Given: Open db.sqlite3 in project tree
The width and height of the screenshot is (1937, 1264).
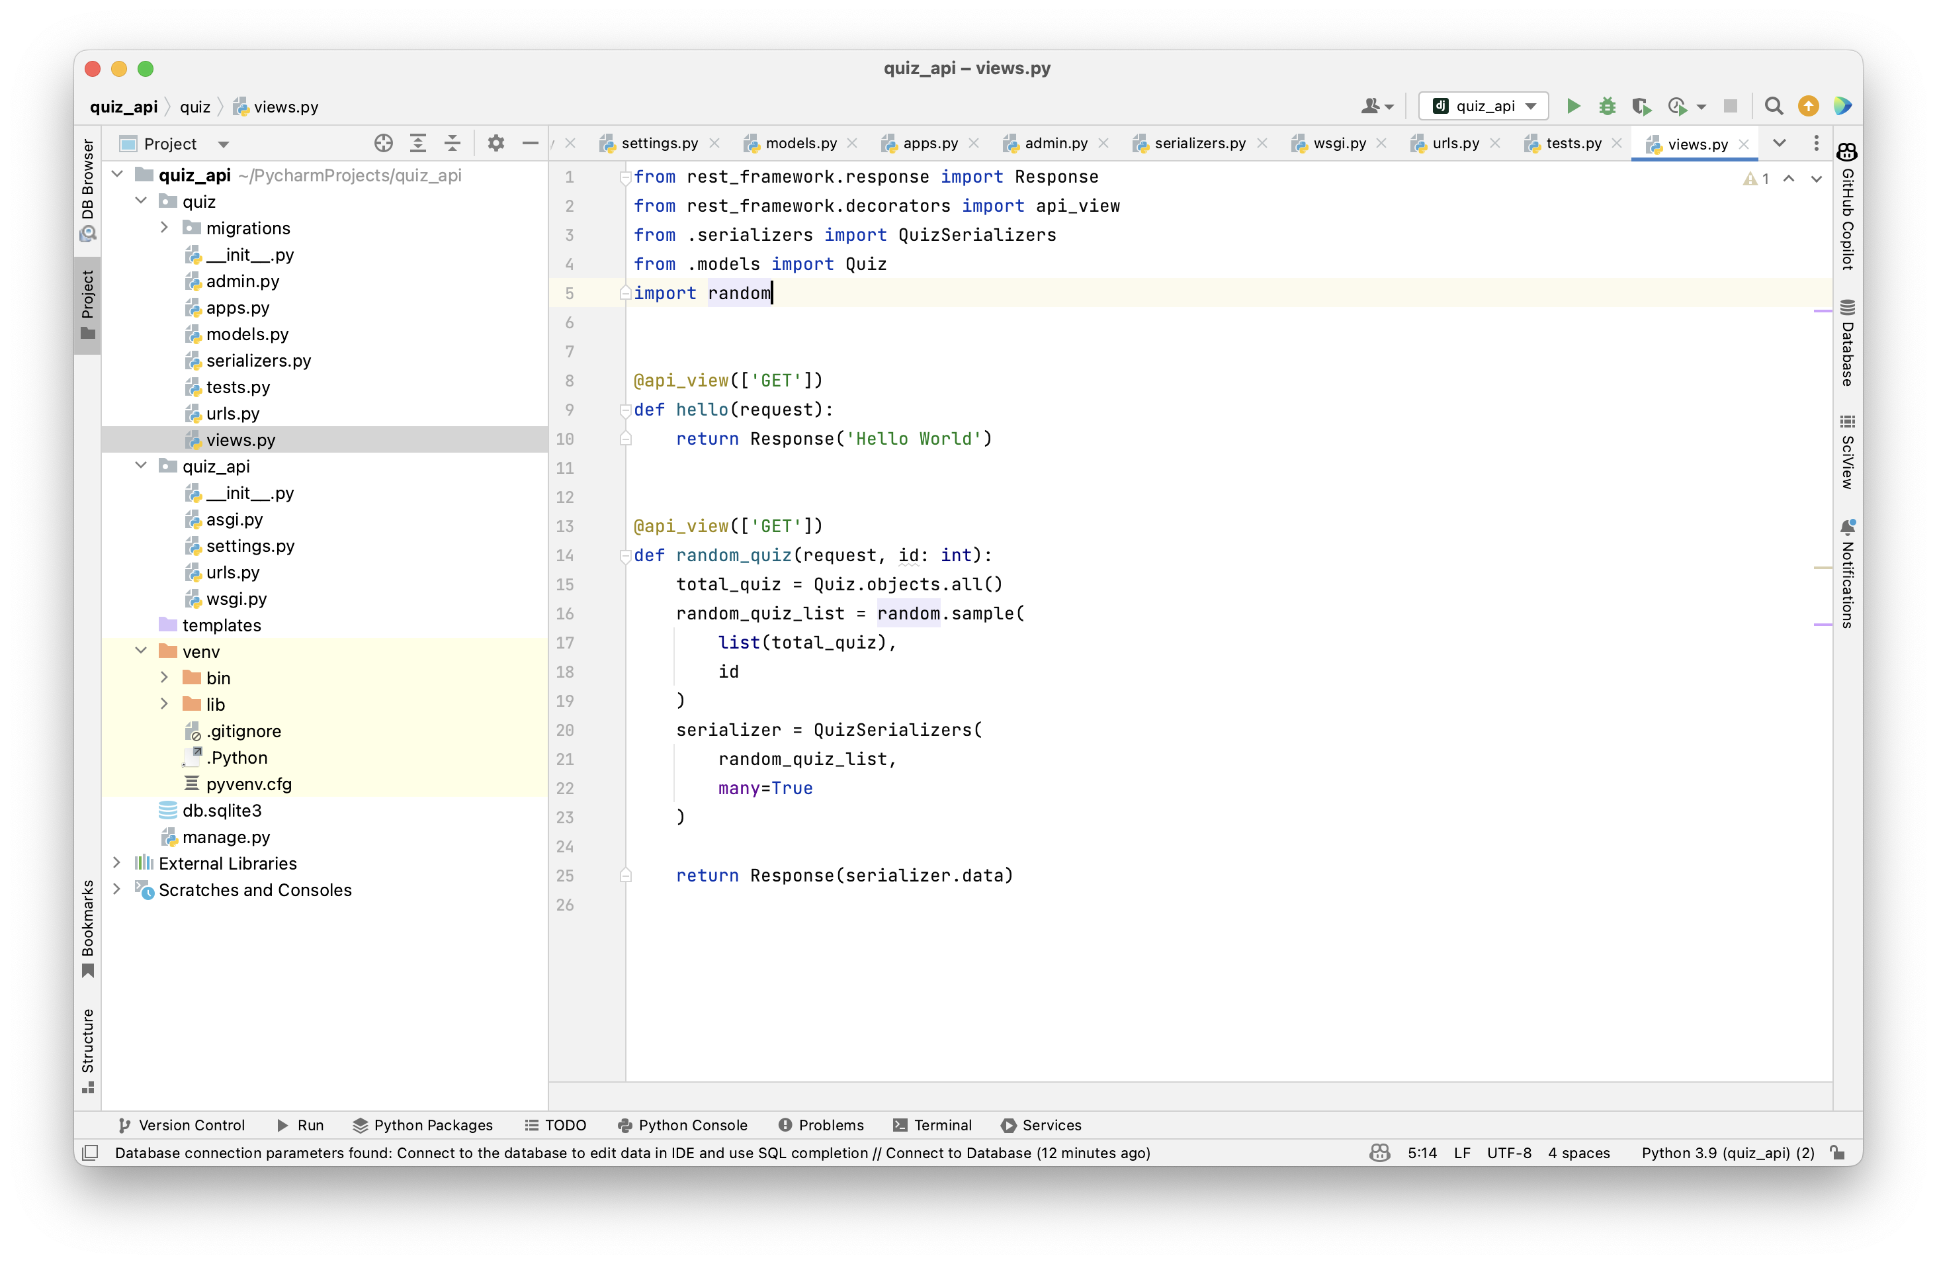Looking at the screenshot, I should point(222,811).
